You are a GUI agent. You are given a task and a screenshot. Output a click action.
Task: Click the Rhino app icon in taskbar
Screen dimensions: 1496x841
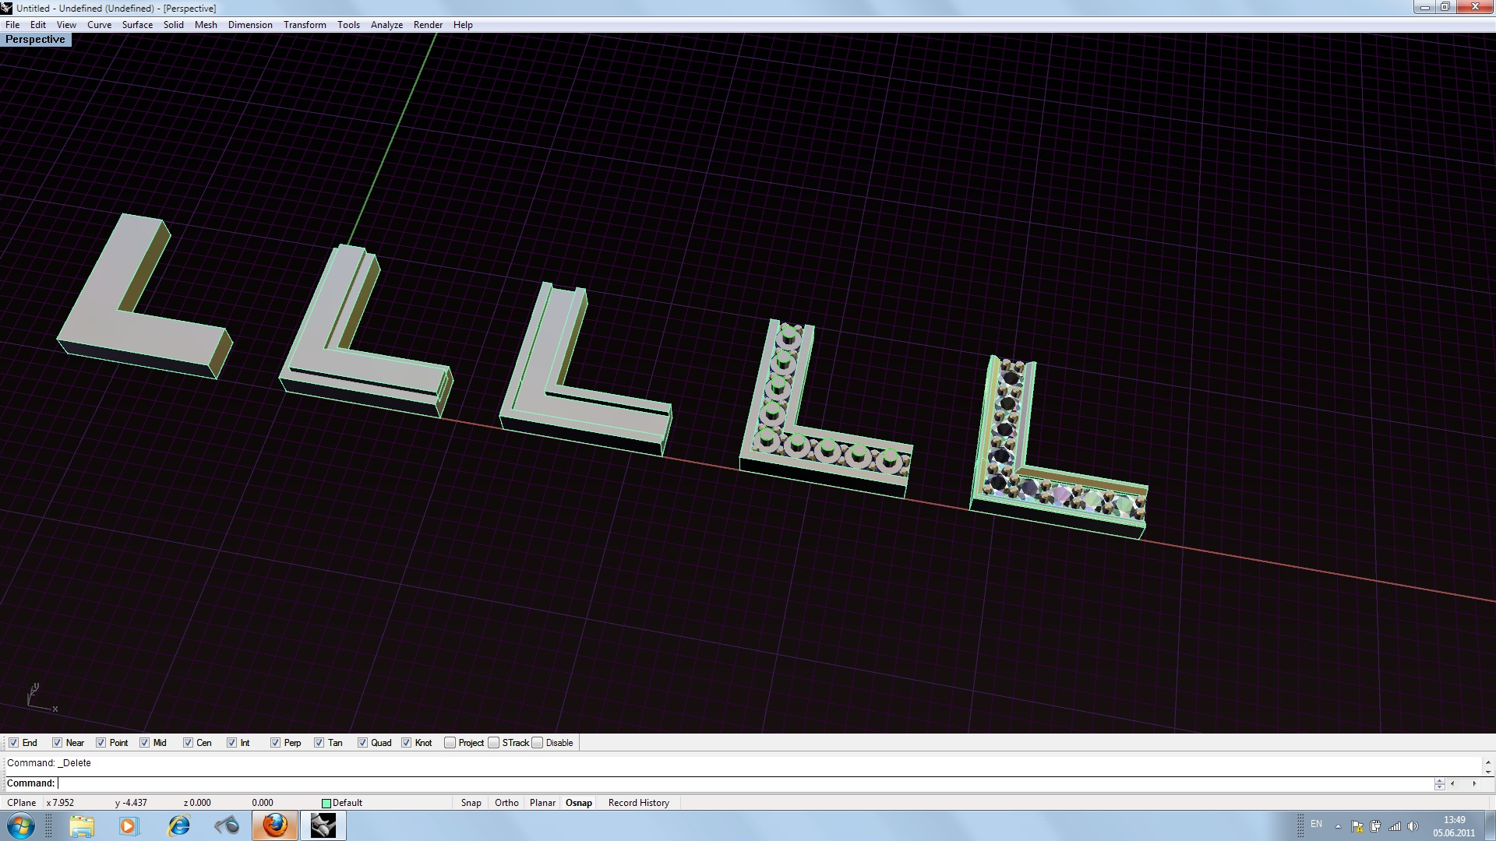[x=323, y=825]
